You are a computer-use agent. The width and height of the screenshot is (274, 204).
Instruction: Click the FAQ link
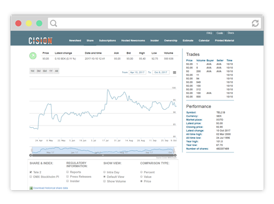tap(209, 33)
